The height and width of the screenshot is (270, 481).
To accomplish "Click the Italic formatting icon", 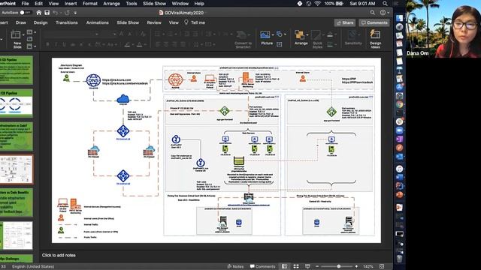I will click(x=56, y=45).
